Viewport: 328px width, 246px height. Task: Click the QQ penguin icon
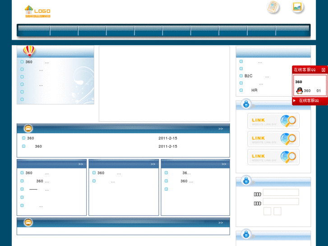[x=300, y=91]
